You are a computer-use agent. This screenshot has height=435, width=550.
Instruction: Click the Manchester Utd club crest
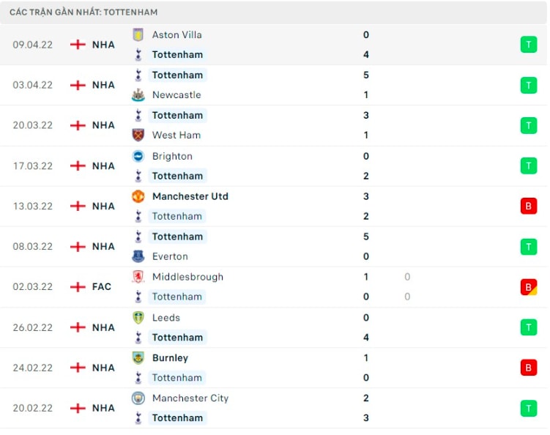[x=138, y=196]
